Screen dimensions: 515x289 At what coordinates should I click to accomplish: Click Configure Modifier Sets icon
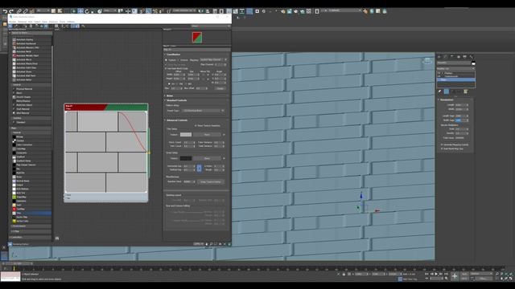pos(465,92)
